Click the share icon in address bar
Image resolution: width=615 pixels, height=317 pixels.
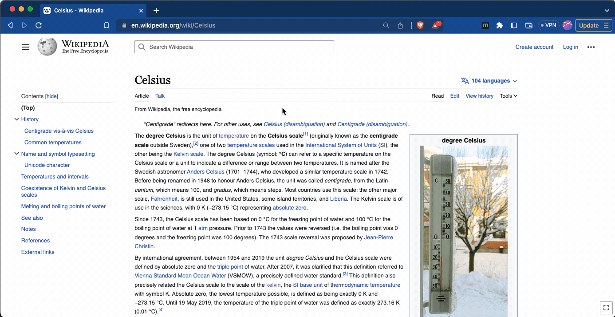click(400, 25)
